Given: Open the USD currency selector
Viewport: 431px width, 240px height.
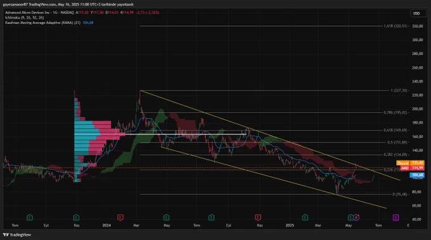Looking at the screenshot, I should (418, 13).
